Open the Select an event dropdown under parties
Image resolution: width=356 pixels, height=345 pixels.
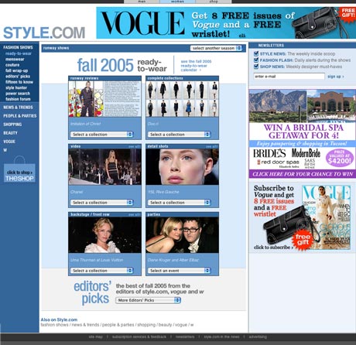coord(179,271)
